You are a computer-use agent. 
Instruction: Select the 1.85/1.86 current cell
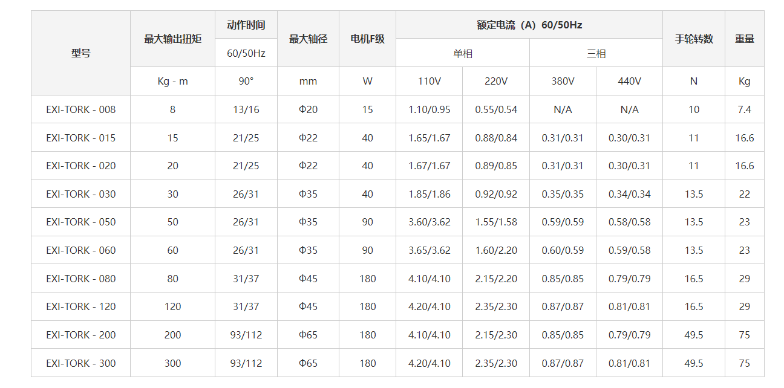[x=430, y=194]
